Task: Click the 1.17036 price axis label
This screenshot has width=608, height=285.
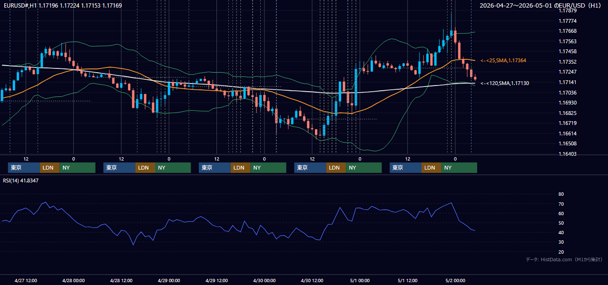Action: click(567, 93)
